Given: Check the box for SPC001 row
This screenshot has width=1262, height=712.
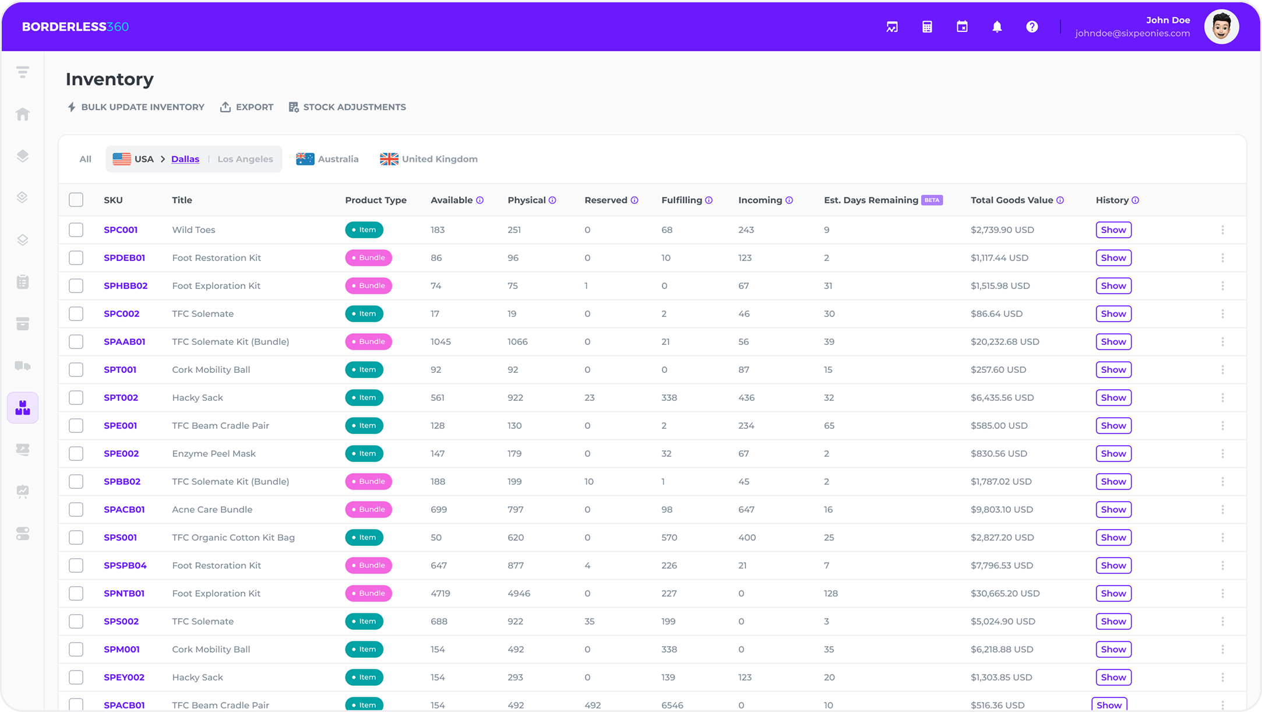Looking at the screenshot, I should pos(76,230).
